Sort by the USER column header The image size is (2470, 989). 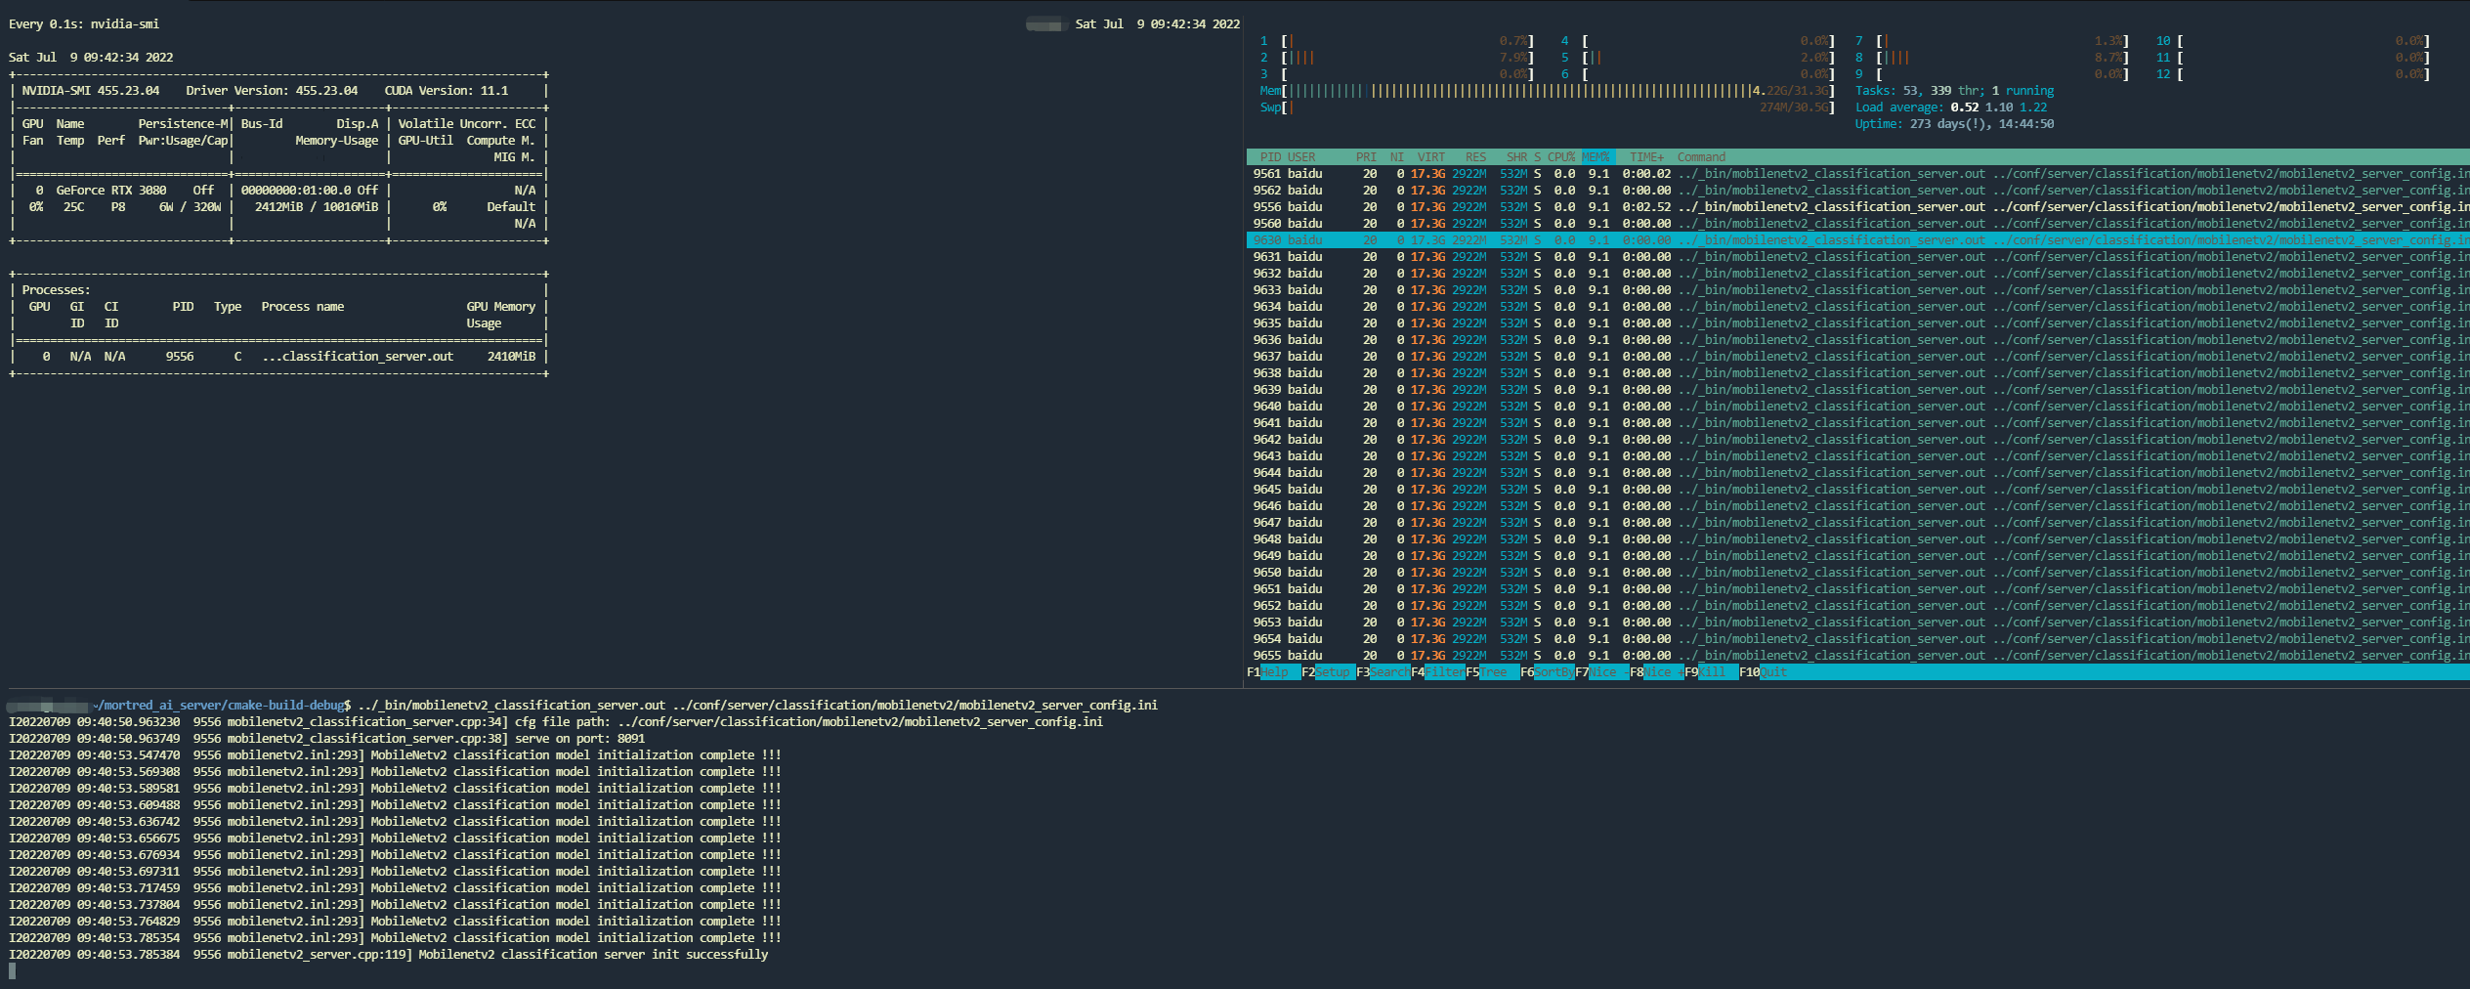pyautogui.click(x=1301, y=157)
